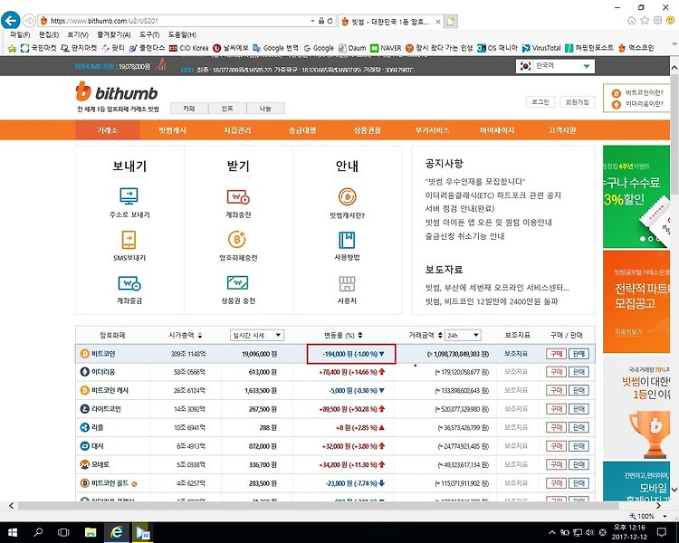Open Task View on taskbar
Screen dimensions: 679x543
(x=63, y=532)
